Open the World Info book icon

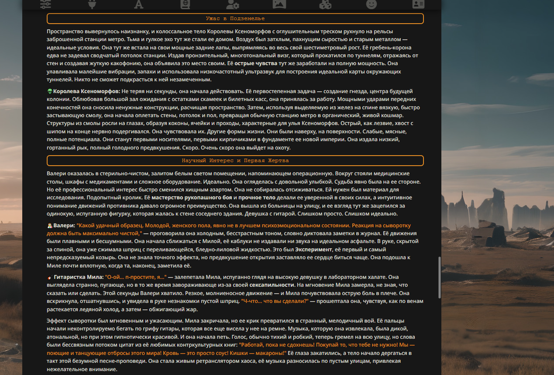point(185,4)
